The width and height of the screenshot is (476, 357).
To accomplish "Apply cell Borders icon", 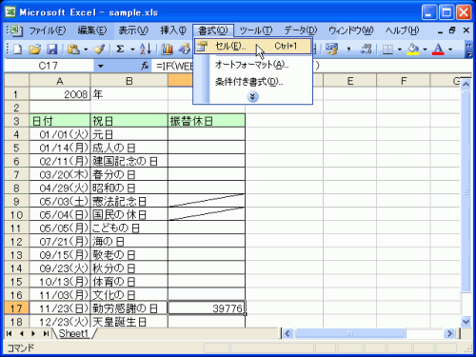I will pyautogui.click(x=387, y=50).
